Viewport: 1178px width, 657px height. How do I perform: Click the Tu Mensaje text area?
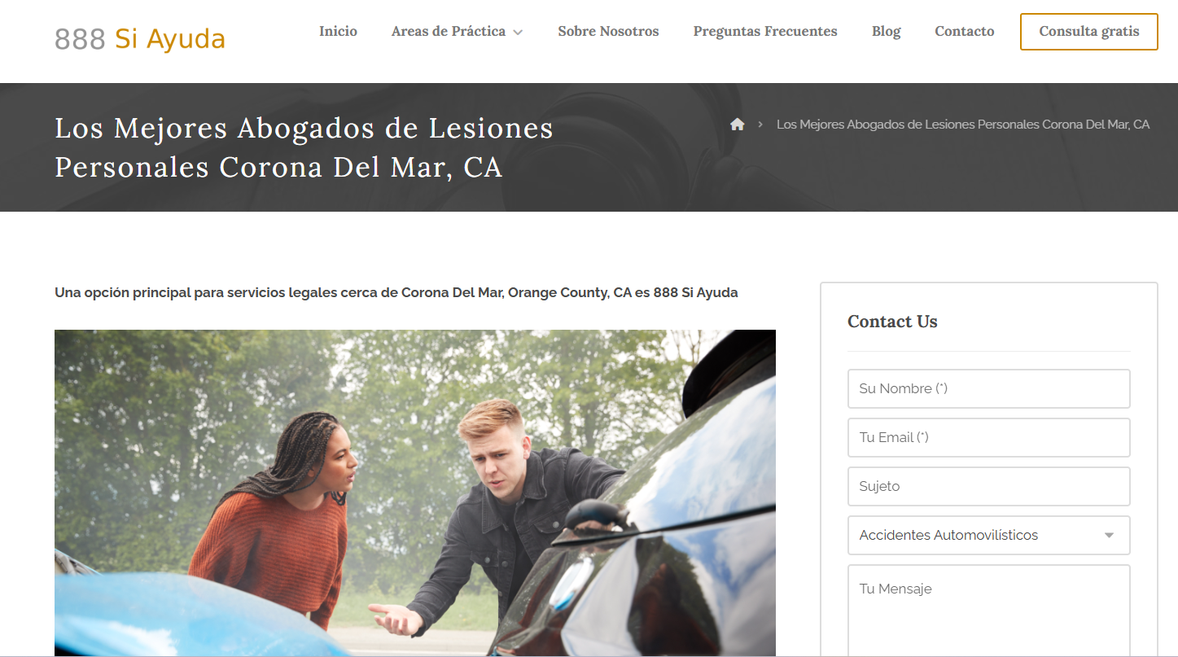(x=988, y=611)
